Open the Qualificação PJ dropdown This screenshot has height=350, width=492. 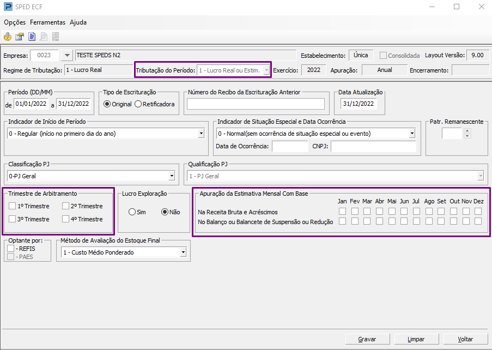pos(481,176)
